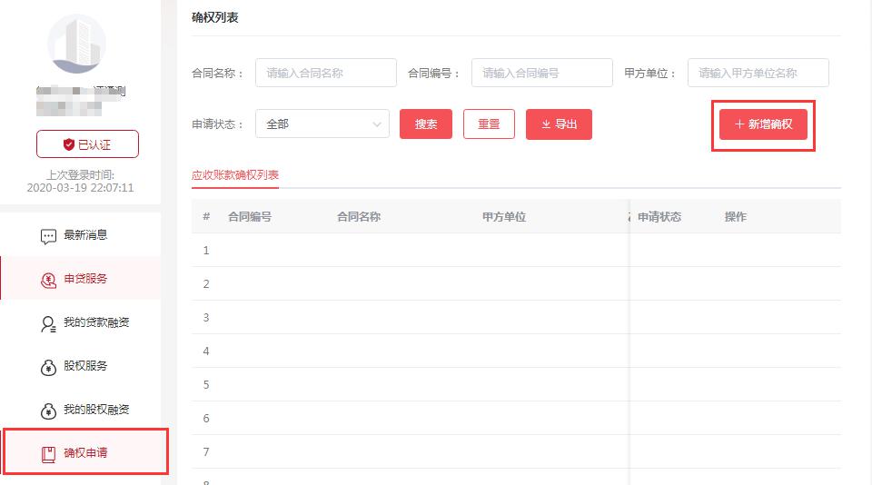Focus the 甲方单位 input field
Viewport: 872px width, 485px height.
tap(758, 73)
